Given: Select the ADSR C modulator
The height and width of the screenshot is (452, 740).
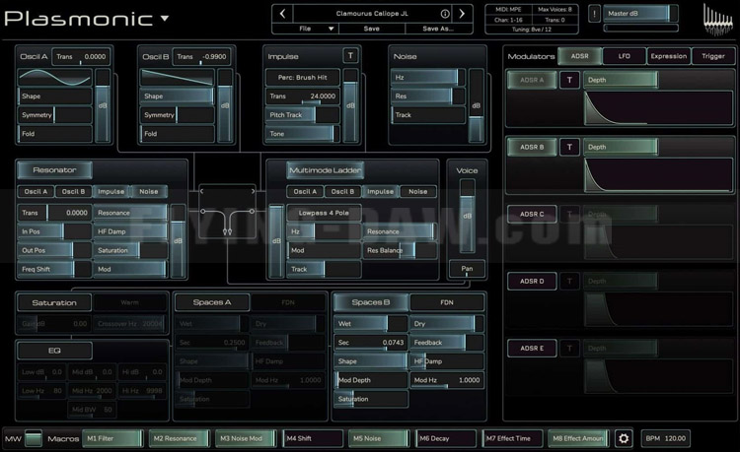Looking at the screenshot, I should 532,215.
